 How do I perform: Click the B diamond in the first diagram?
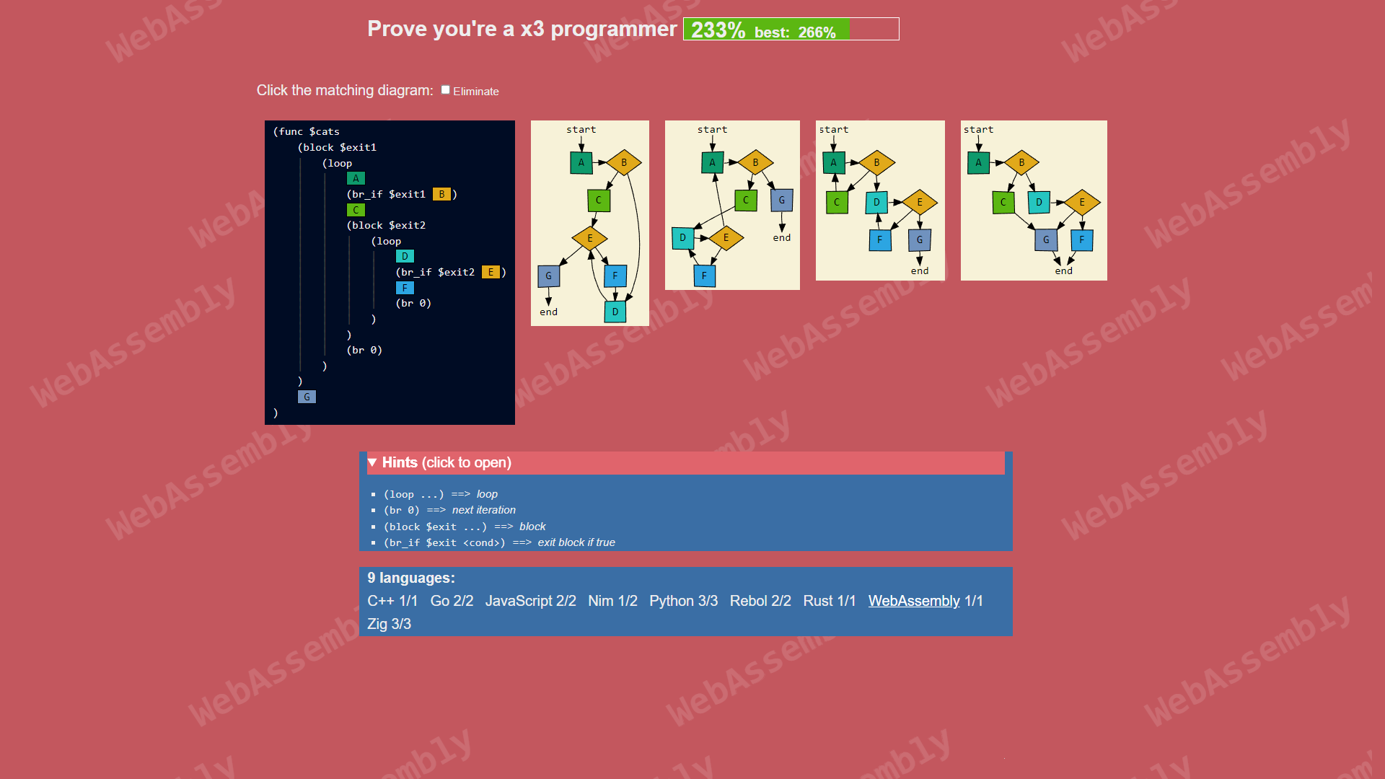(624, 162)
